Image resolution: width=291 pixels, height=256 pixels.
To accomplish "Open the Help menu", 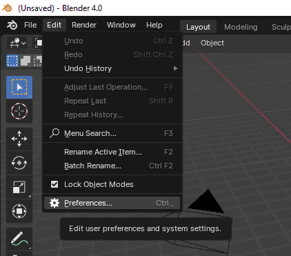I will click(154, 25).
